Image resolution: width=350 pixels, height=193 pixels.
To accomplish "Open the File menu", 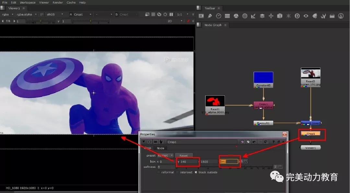I will coord(5,3).
